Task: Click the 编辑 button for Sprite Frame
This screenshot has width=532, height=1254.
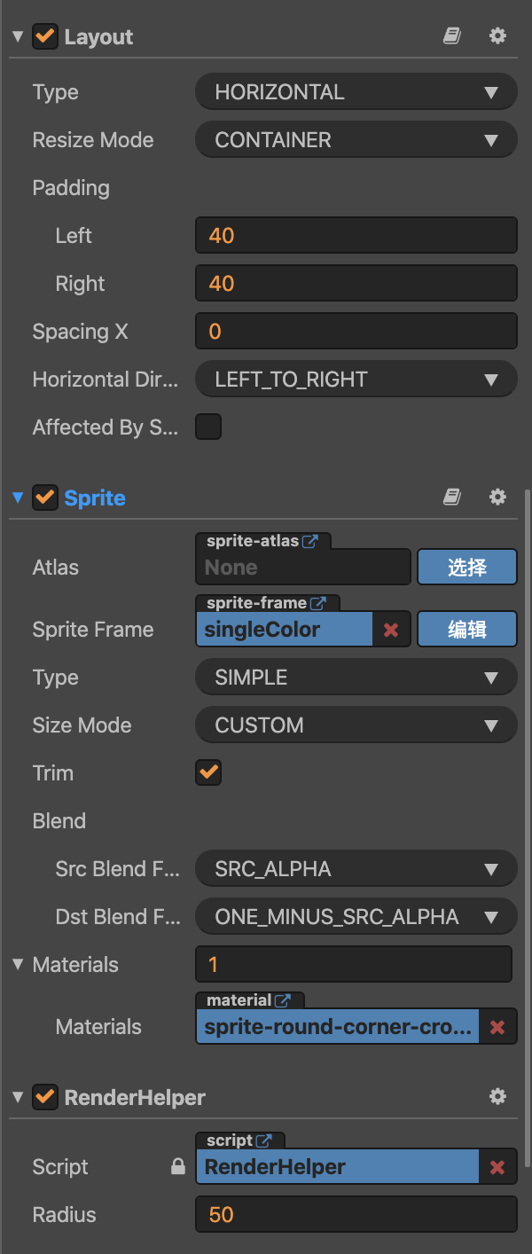Action: click(x=466, y=630)
